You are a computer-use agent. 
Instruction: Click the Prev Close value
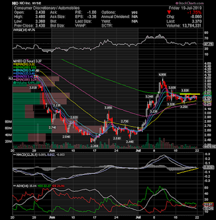(40, 26)
